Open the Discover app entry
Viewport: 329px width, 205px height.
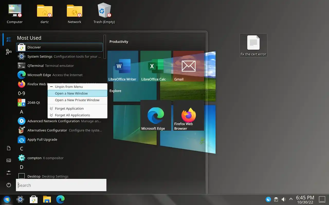[x=59, y=47]
